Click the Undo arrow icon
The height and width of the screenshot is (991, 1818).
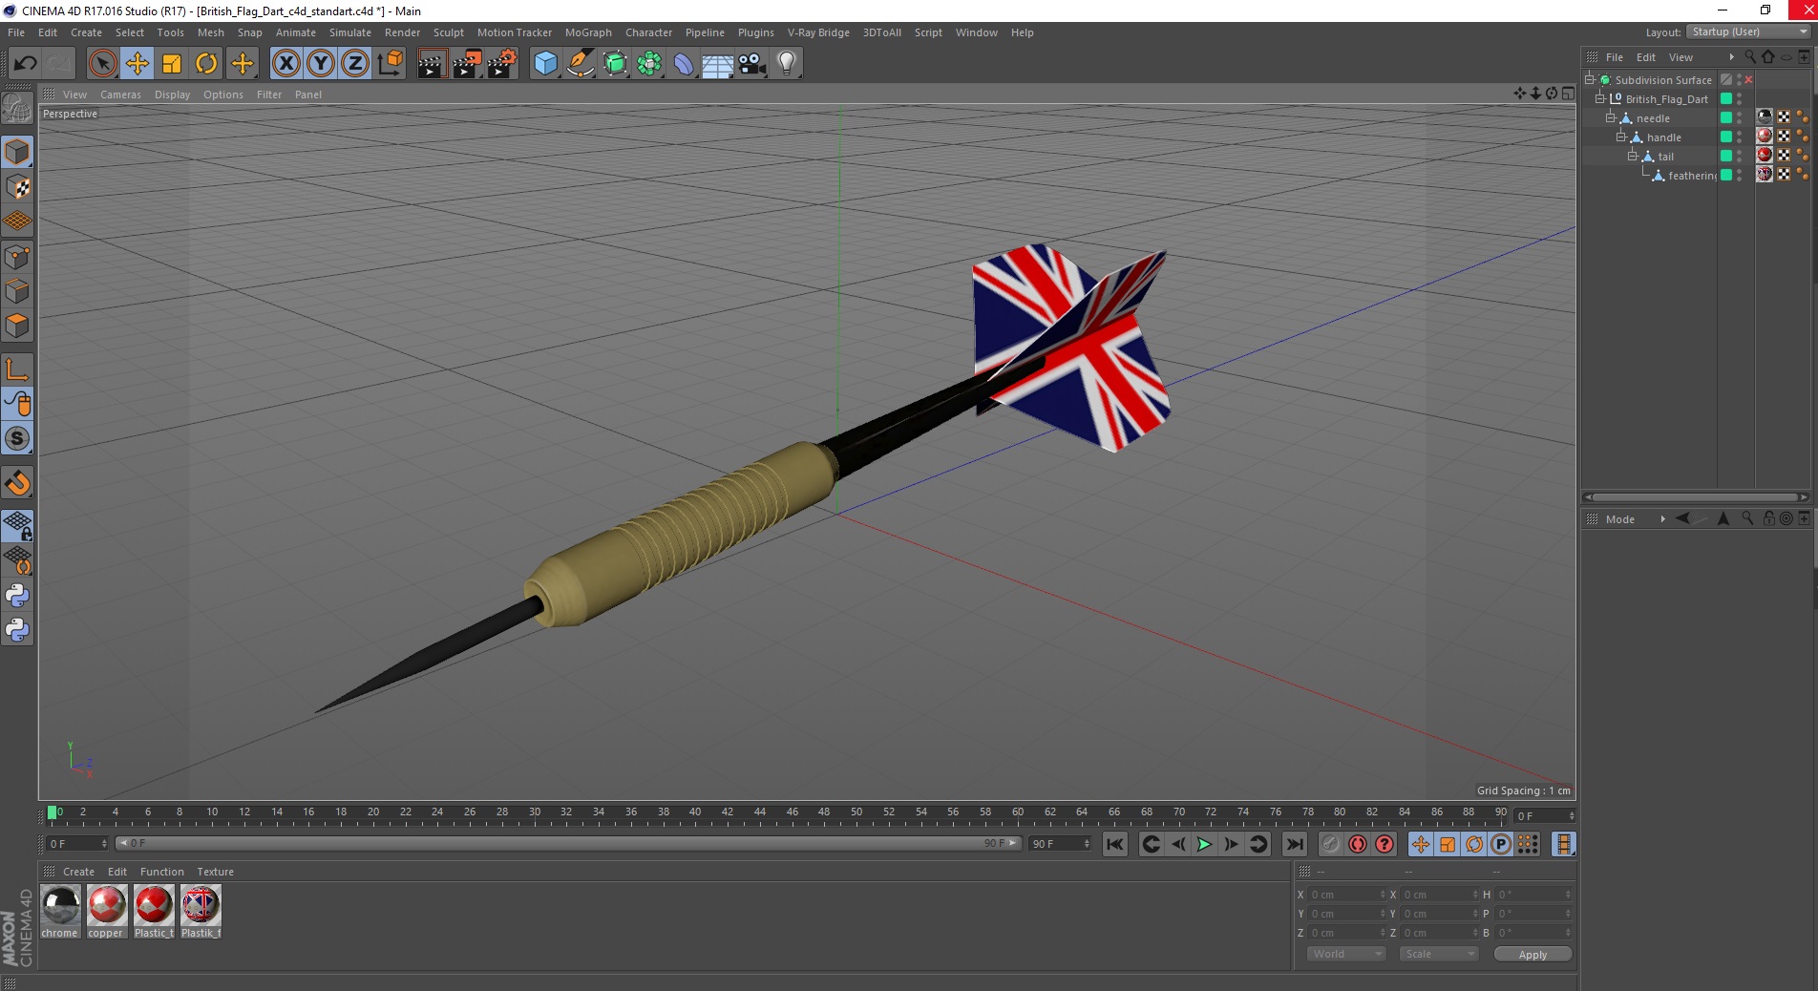(26, 64)
